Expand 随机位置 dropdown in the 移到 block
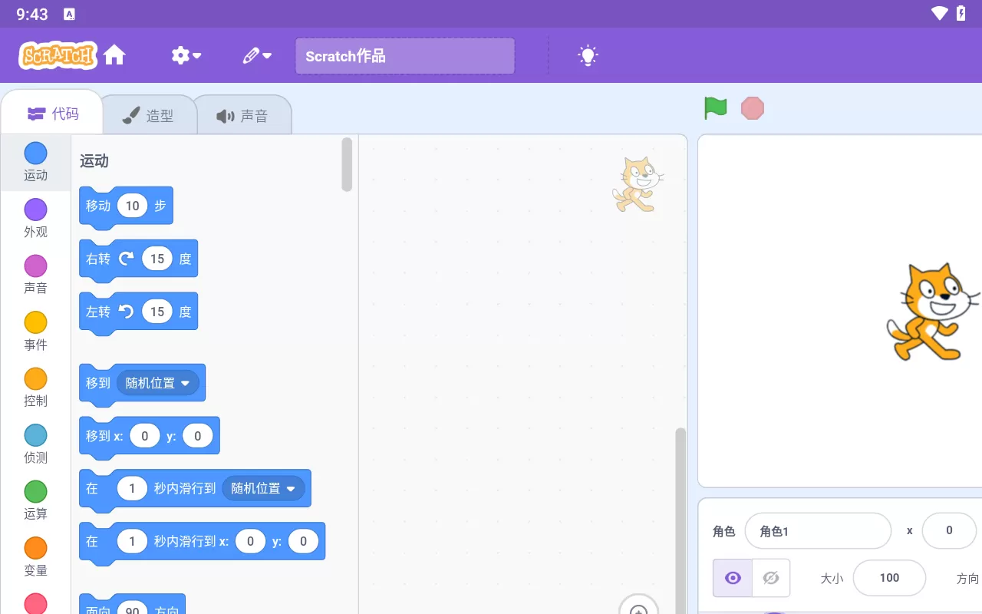Viewport: 982px width, 614px height. tap(185, 383)
